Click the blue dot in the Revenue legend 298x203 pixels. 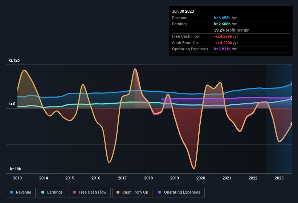point(12,192)
